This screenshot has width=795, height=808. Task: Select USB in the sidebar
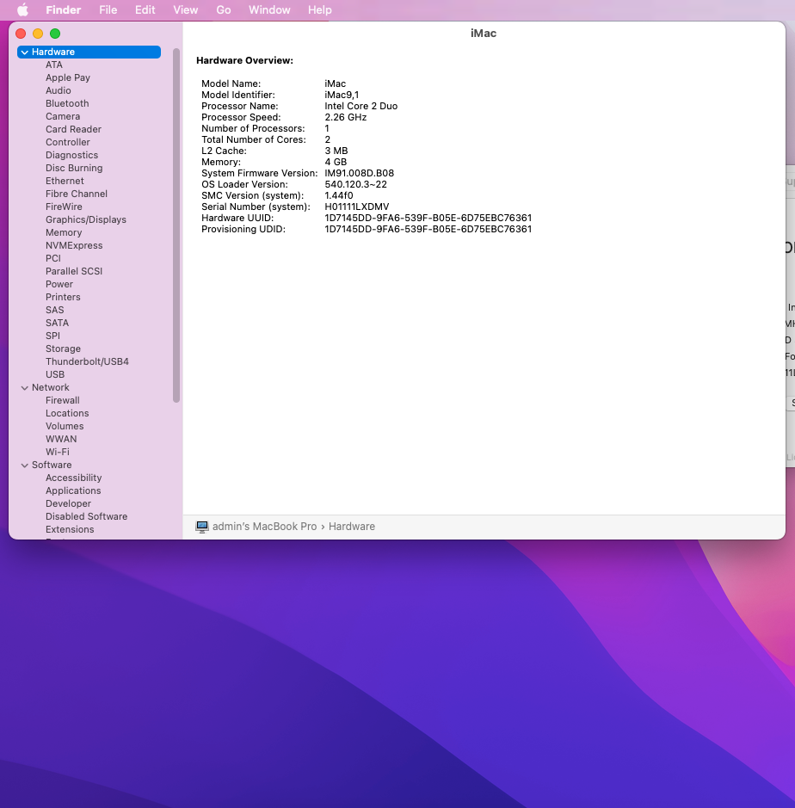[55, 374]
